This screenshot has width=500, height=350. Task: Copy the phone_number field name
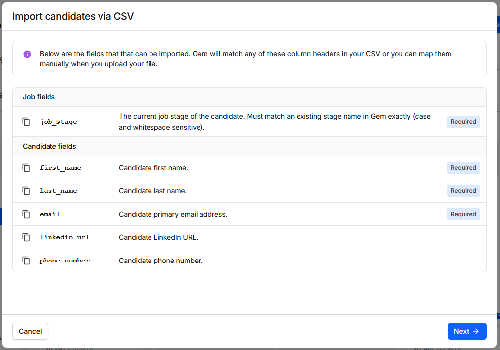click(x=26, y=261)
